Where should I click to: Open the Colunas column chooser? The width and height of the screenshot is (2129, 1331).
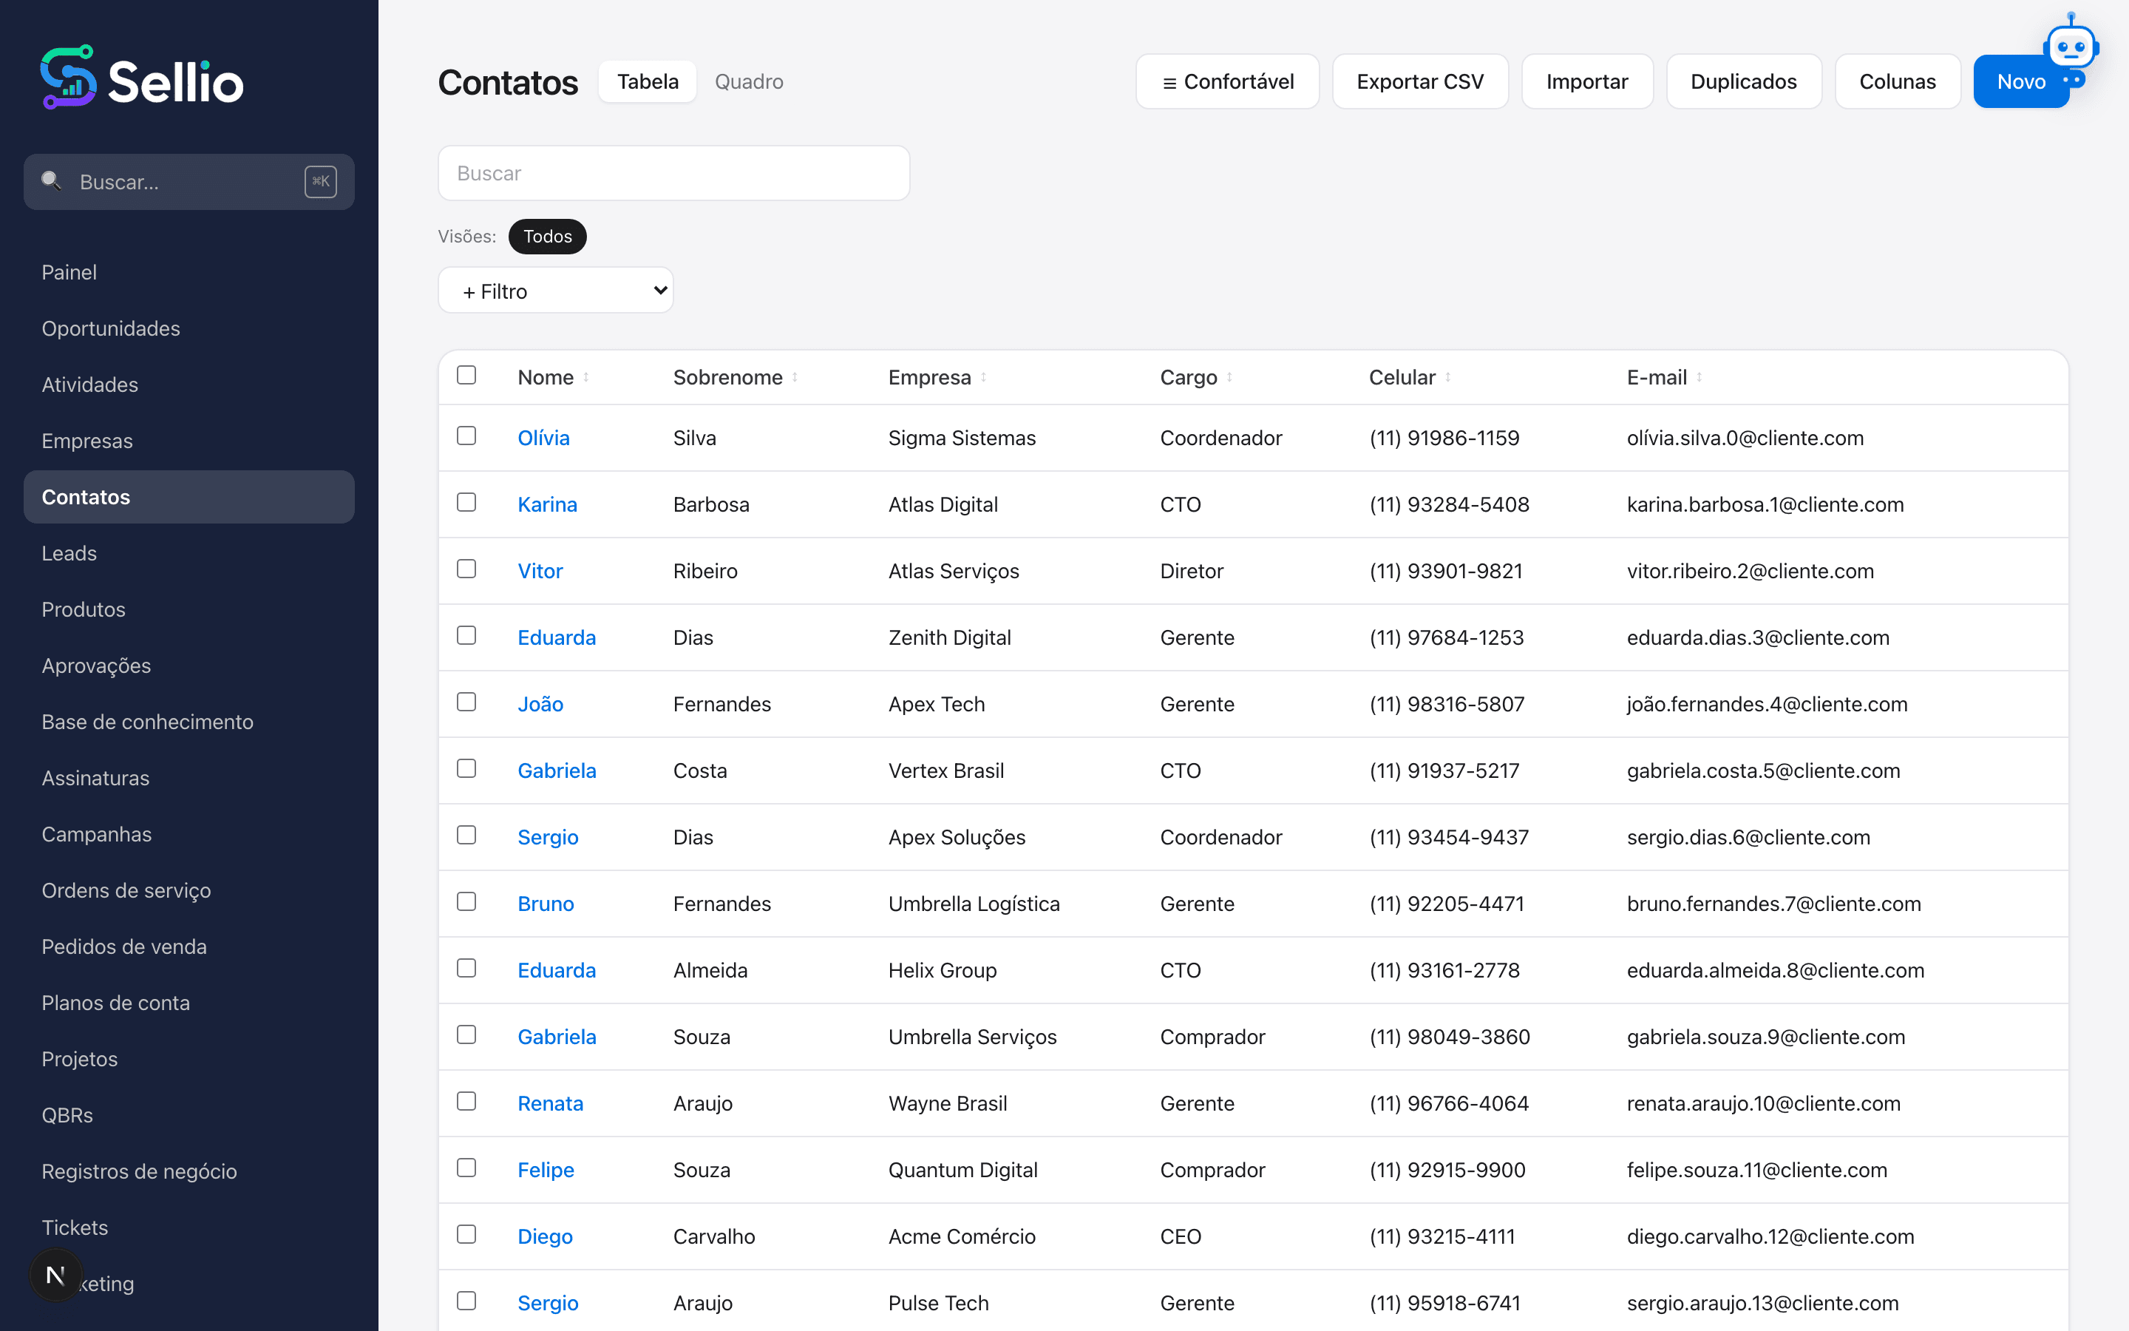(x=1898, y=82)
